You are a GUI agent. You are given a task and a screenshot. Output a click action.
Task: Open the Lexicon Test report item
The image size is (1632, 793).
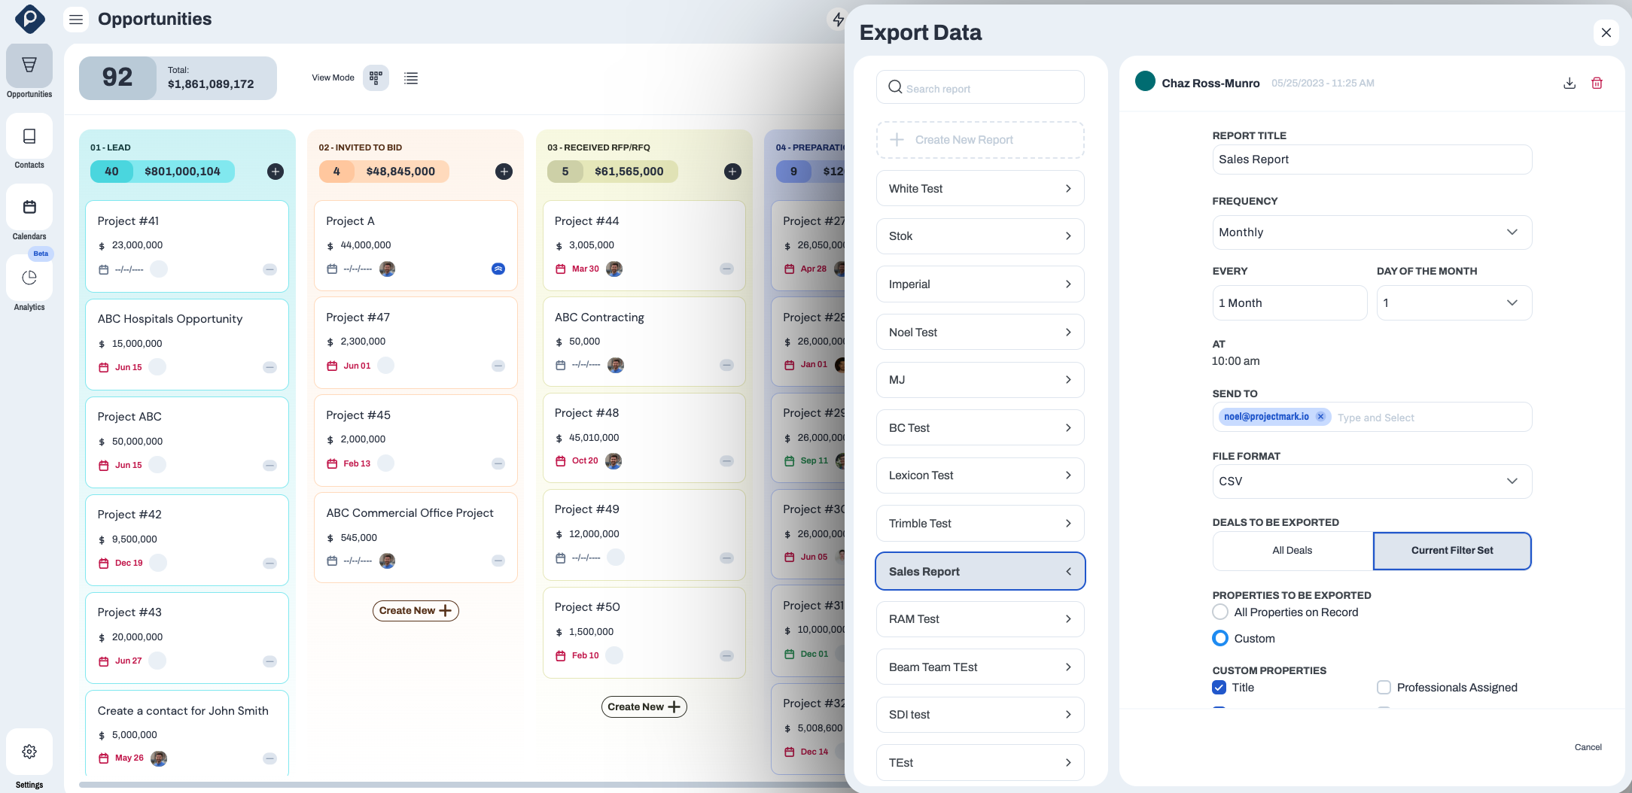coord(980,475)
